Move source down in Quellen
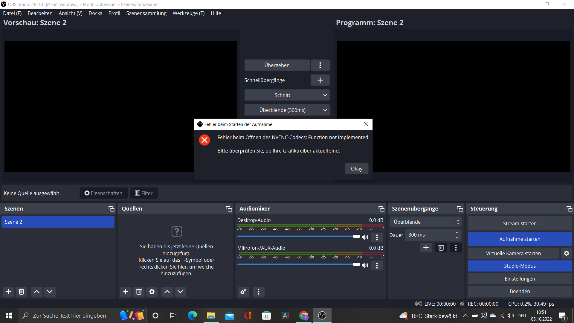 coord(180,292)
